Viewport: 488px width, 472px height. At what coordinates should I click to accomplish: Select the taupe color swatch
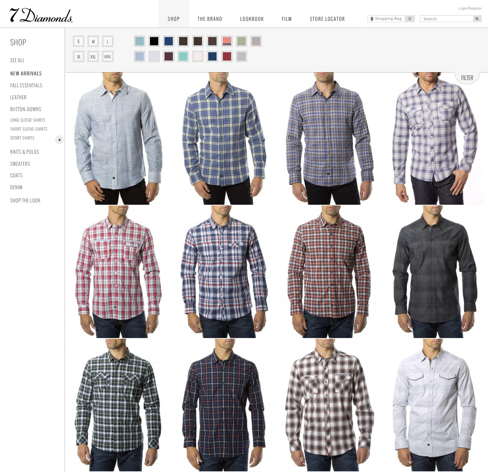pos(256,41)
